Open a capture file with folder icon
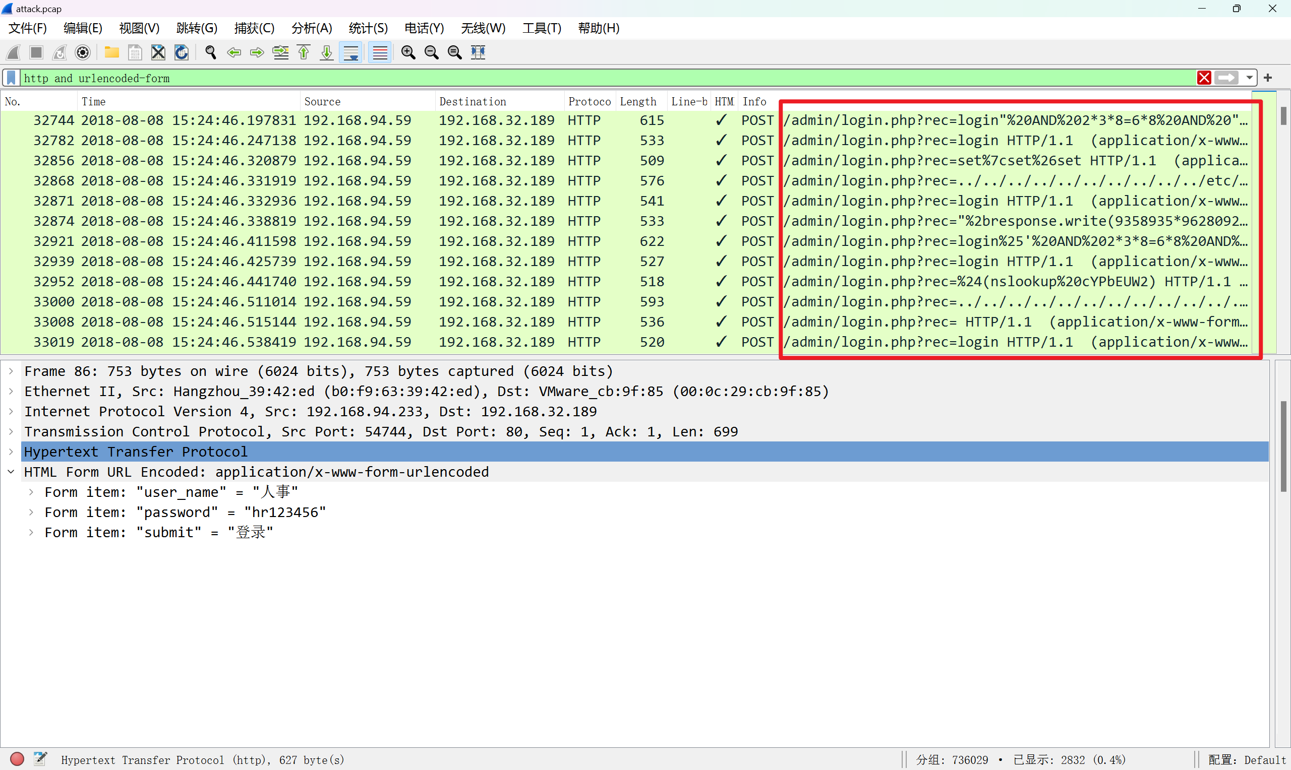Screen dimensions: 1291x770 111,52
